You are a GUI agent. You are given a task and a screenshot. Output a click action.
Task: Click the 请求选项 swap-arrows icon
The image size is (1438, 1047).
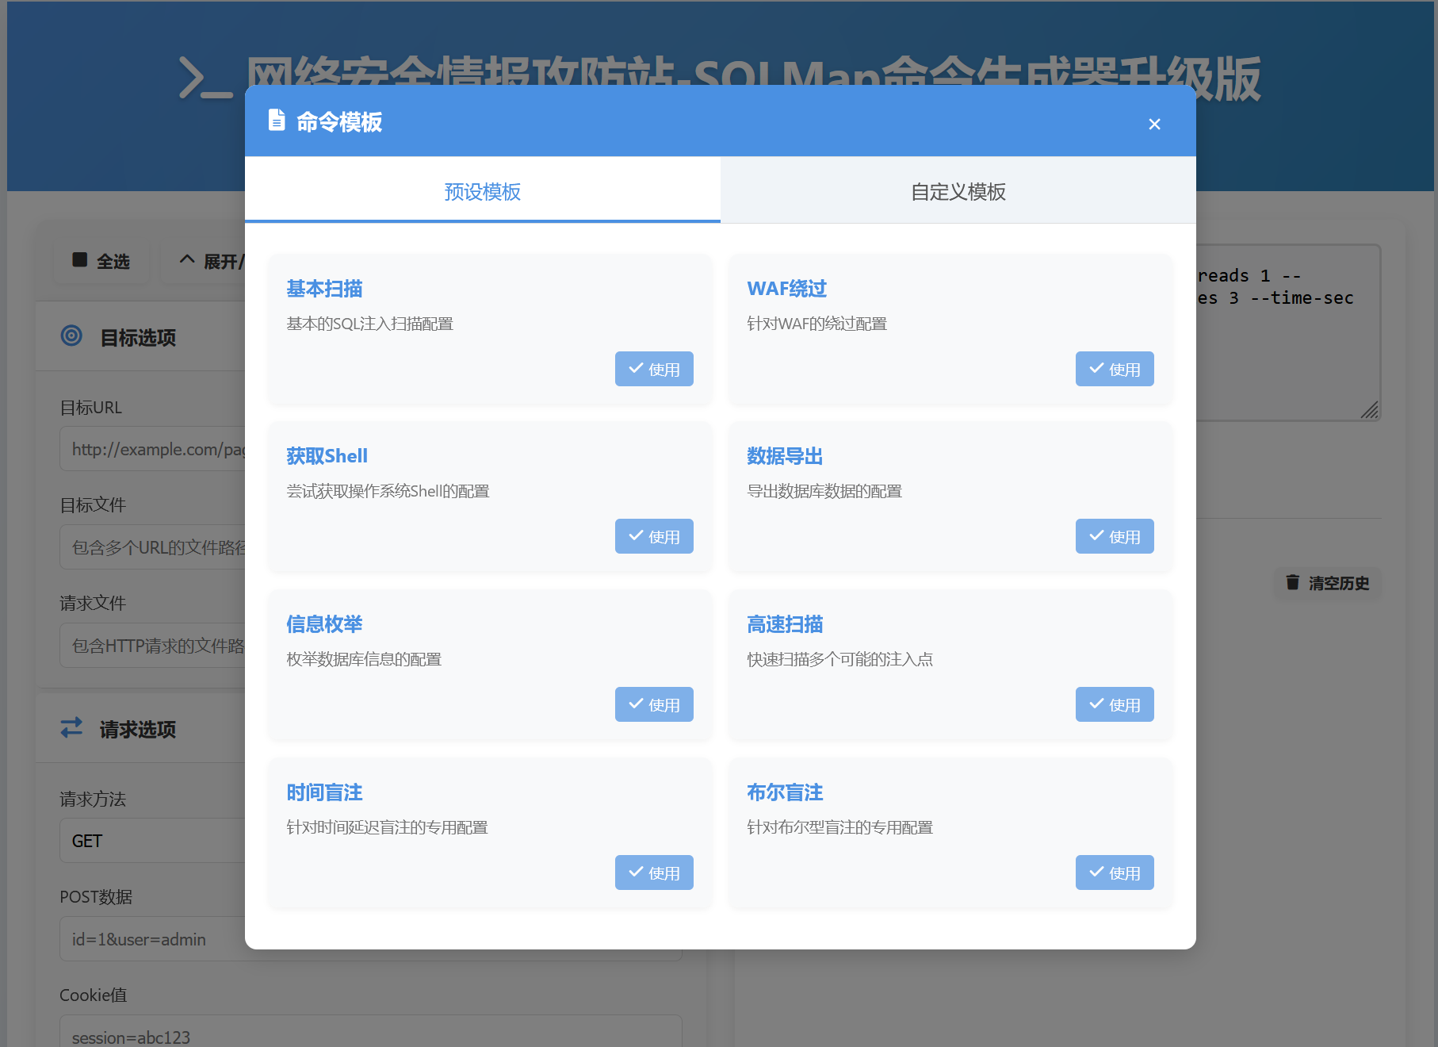71,727
